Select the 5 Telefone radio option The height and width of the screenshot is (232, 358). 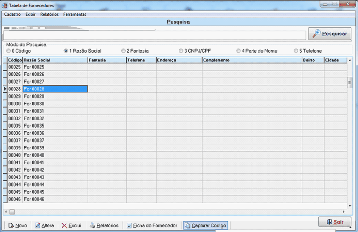point(296,51)
